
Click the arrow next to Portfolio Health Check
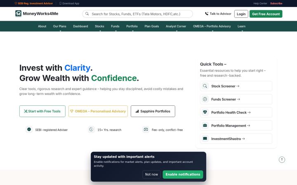coord(249,112)
